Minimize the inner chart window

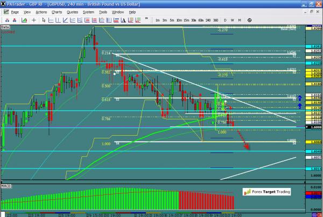coord(305,12)
